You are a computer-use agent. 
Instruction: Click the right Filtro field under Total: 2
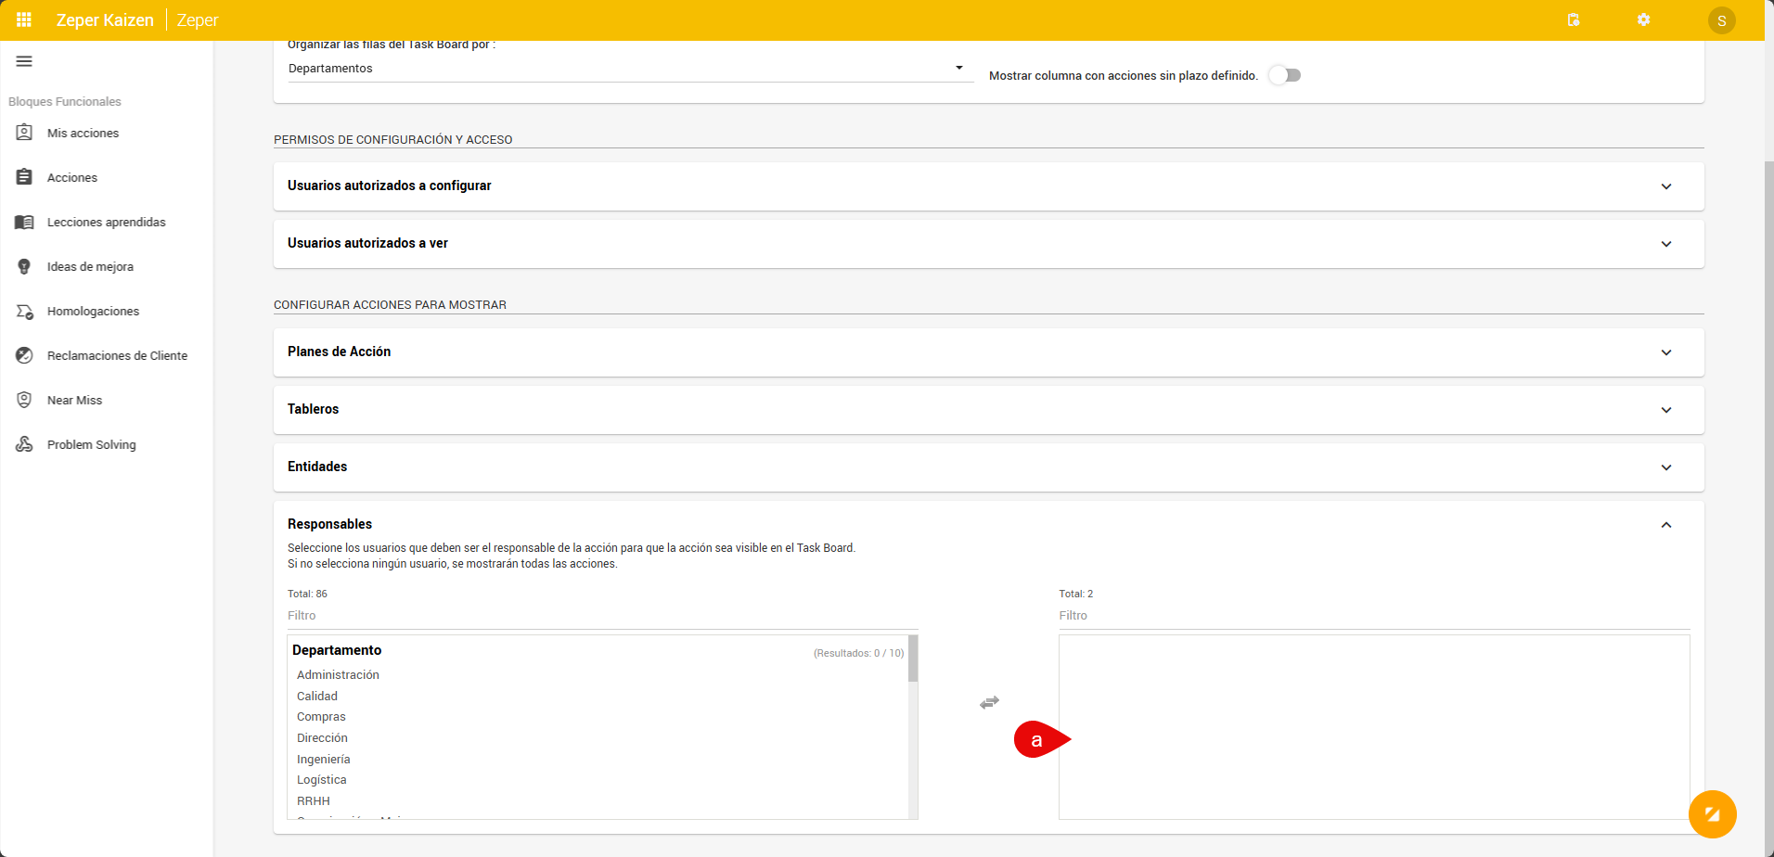pyautogui.click(x=1374, y=616)
